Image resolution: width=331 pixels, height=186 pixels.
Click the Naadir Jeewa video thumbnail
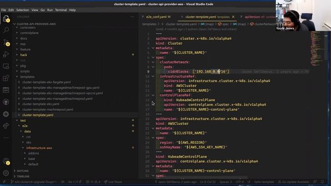click(303, 16)
